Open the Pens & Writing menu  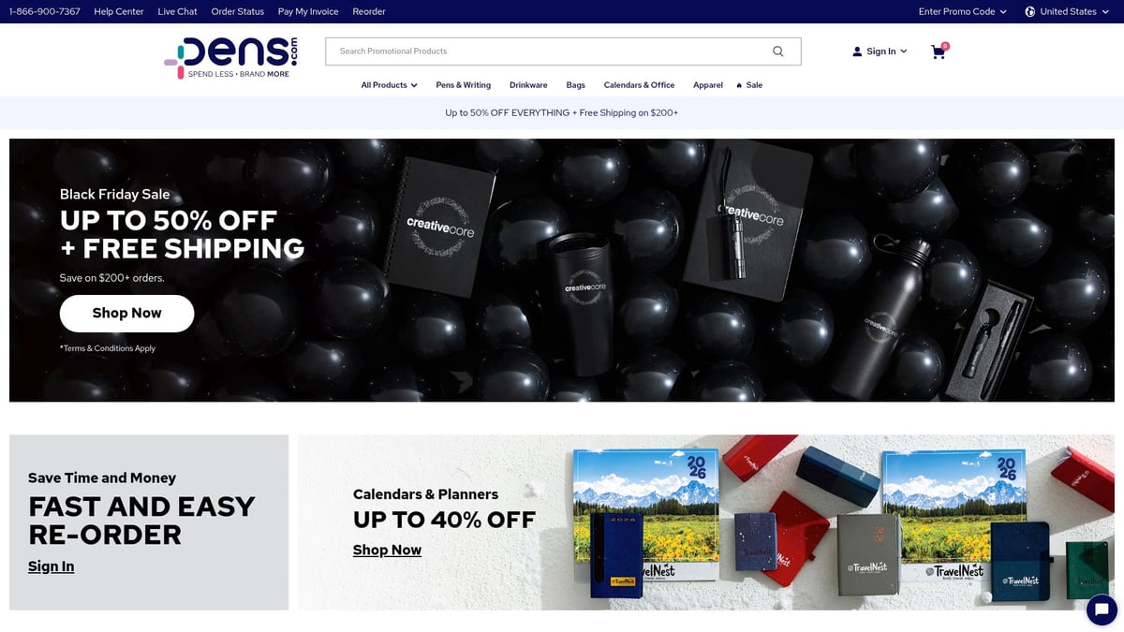pos(464,85)
